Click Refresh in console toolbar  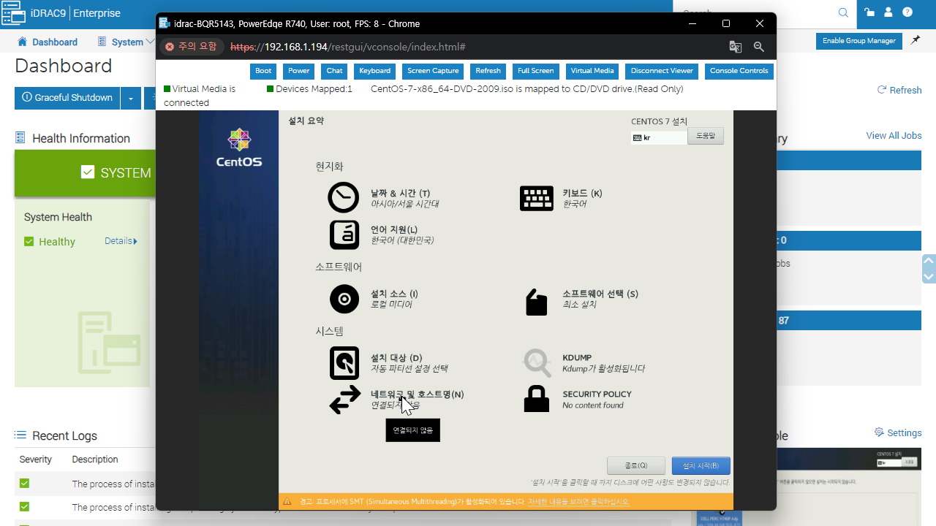click(x=488, y=71)
